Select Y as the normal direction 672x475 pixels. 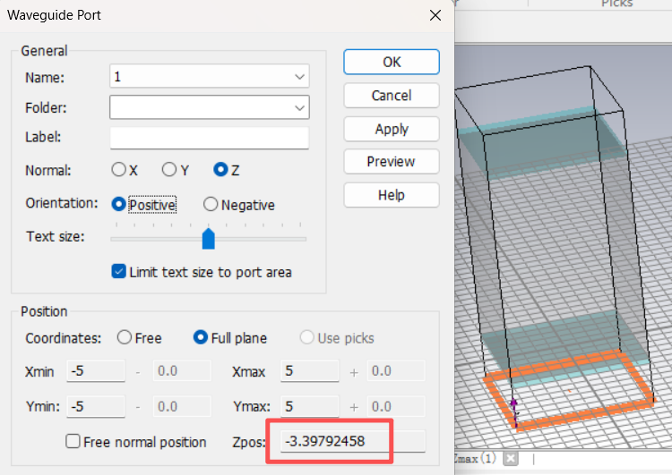point(169,169)
